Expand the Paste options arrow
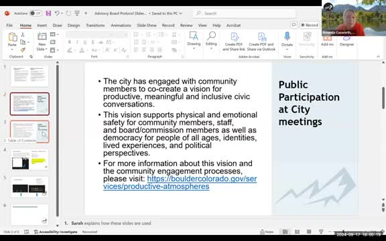This screenshot has height=241, width=386. (x=12, y=50)
